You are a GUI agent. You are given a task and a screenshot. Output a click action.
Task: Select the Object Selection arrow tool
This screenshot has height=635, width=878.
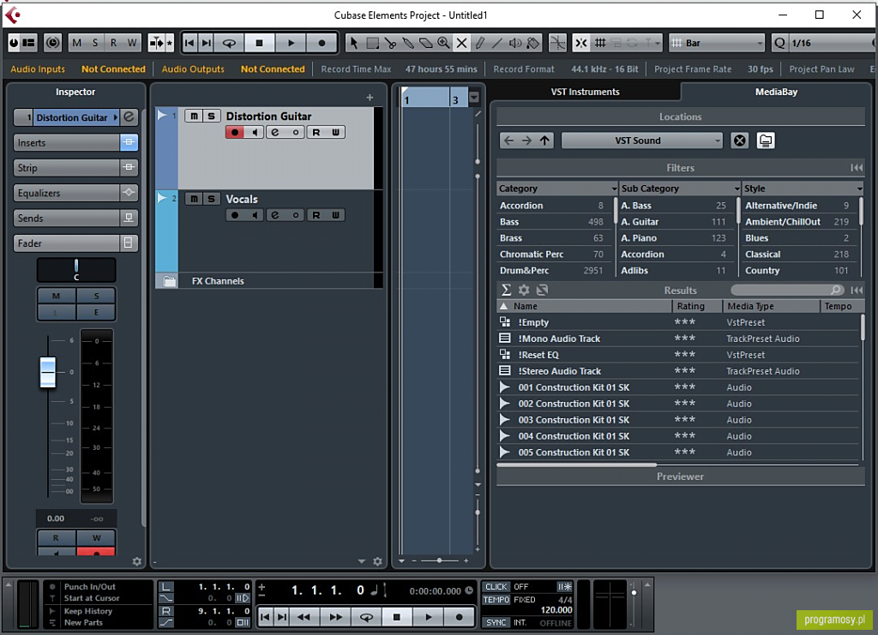(353, 43)
